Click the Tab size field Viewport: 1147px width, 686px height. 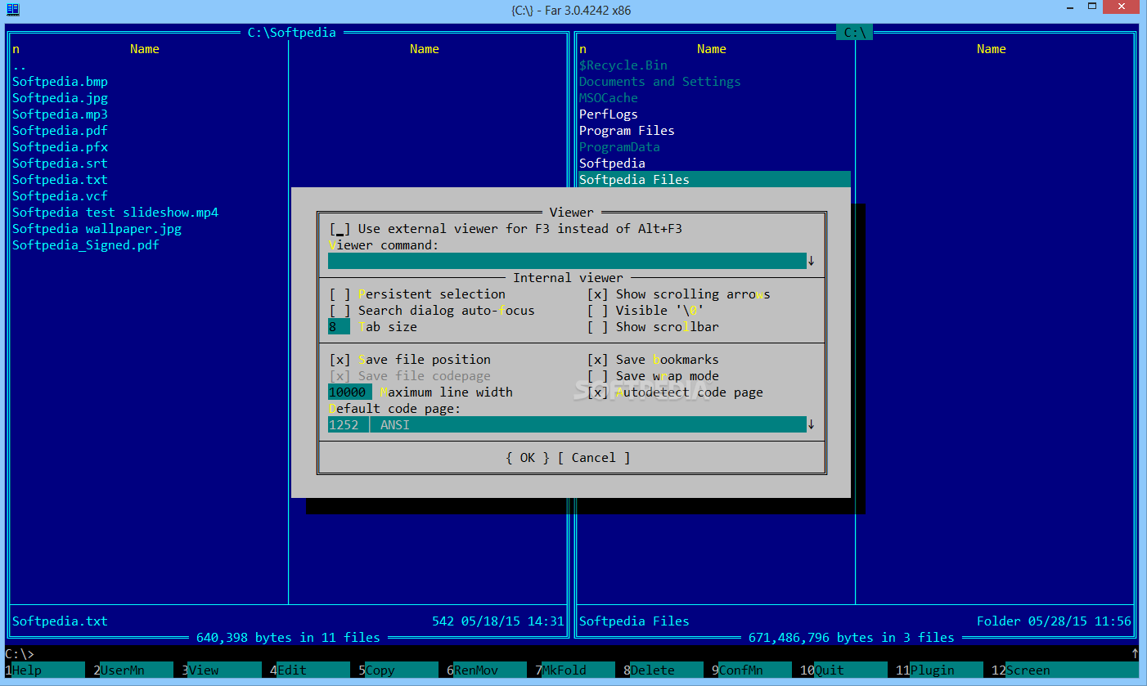(x=339, y=327)
